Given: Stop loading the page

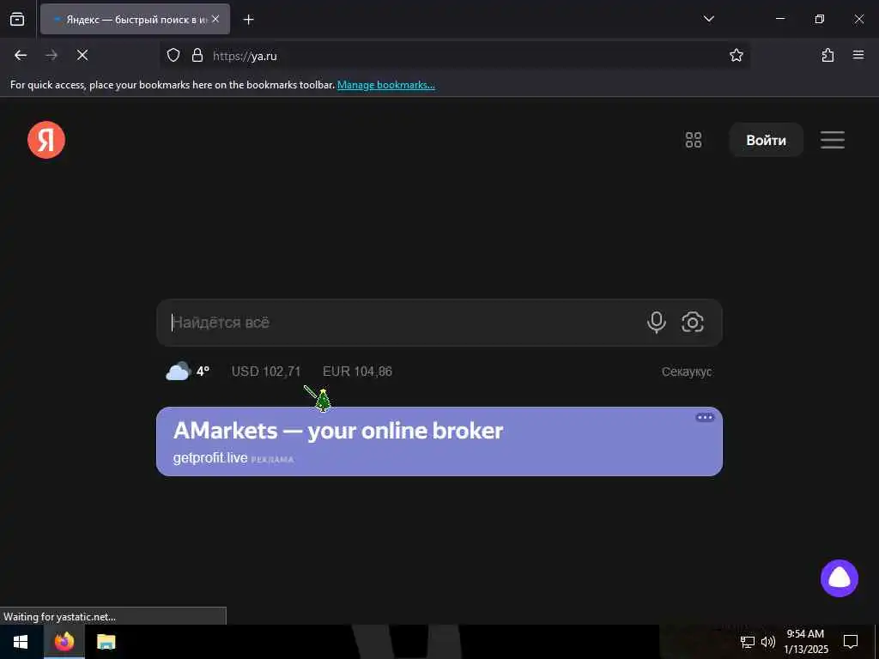Looking at the screenshot, I should pyautogui.click(x=82, y=55).
